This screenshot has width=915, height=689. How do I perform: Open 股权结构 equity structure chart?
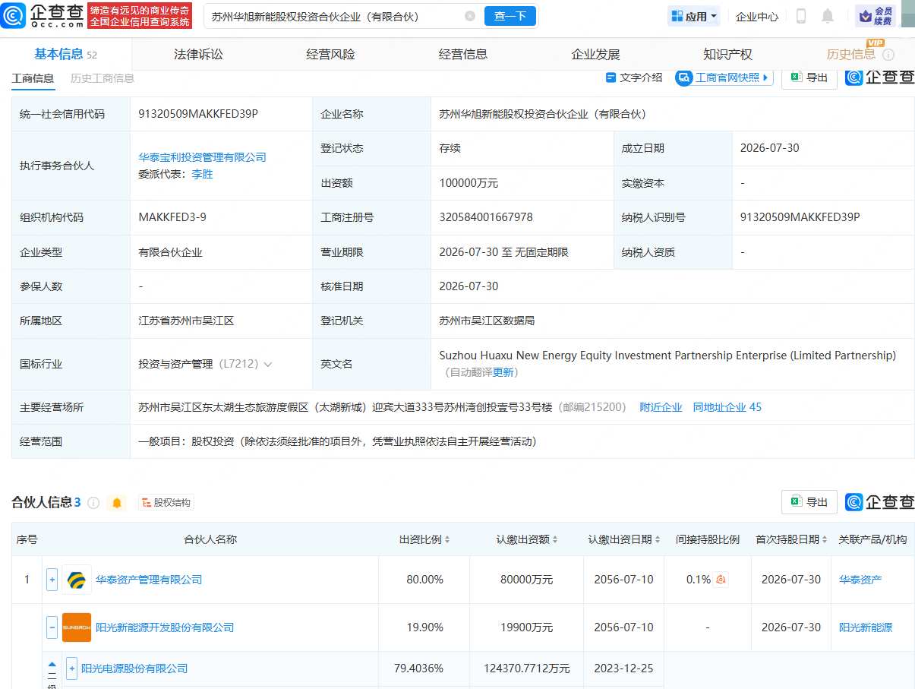166,503
